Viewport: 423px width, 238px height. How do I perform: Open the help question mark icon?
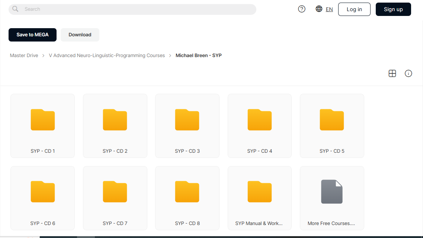pyautogui.click(x=302, y=9)
